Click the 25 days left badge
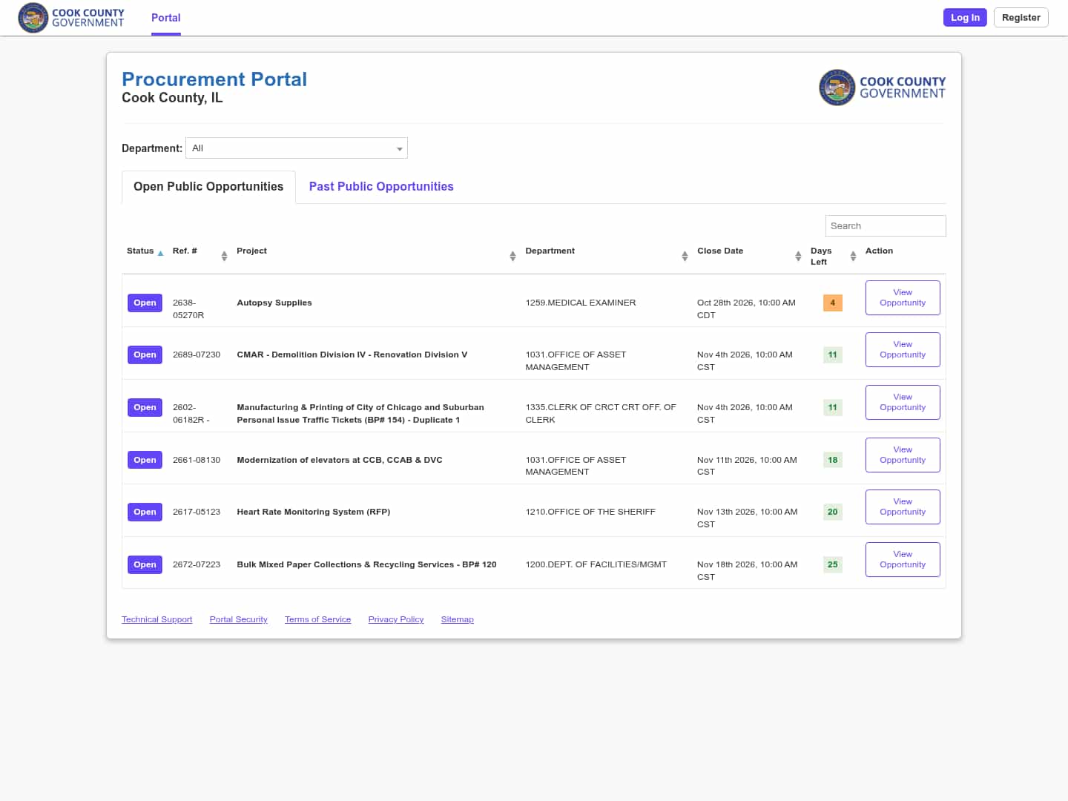Screen dimensions: 1068x801 (833, 564)
